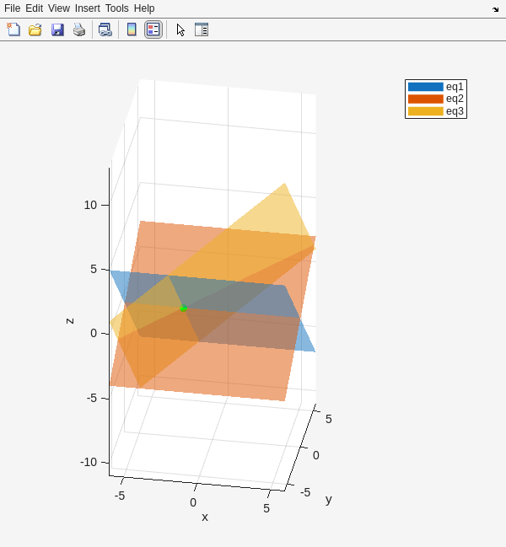Click the green intersection point marker
506x547 pixels.
pos(183,308)
